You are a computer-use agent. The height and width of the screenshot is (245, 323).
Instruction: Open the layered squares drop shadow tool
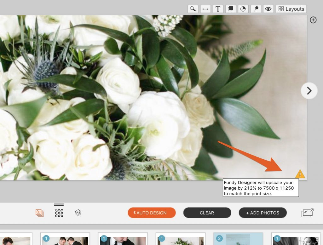pos(230,9)
